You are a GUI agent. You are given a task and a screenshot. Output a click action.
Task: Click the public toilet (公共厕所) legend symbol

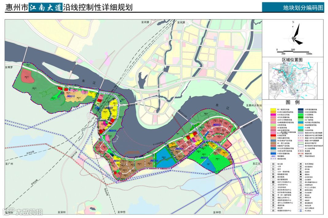301,180
